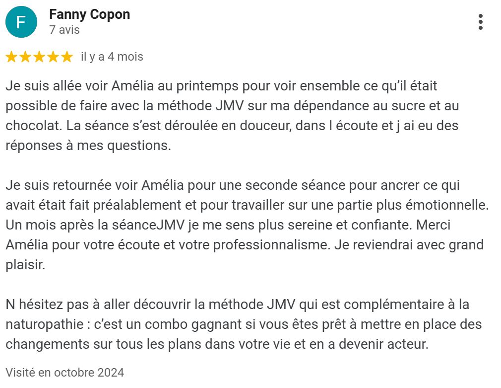Image resolution: width=501 pixels, height=388 pixels.
Task: Click the "Visité en octobre 2024" label
Action: pyautogui.click(x=64, y=372)
